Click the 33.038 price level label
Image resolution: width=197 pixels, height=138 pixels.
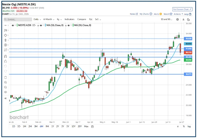pyautogui.click(x=188, y=39)
